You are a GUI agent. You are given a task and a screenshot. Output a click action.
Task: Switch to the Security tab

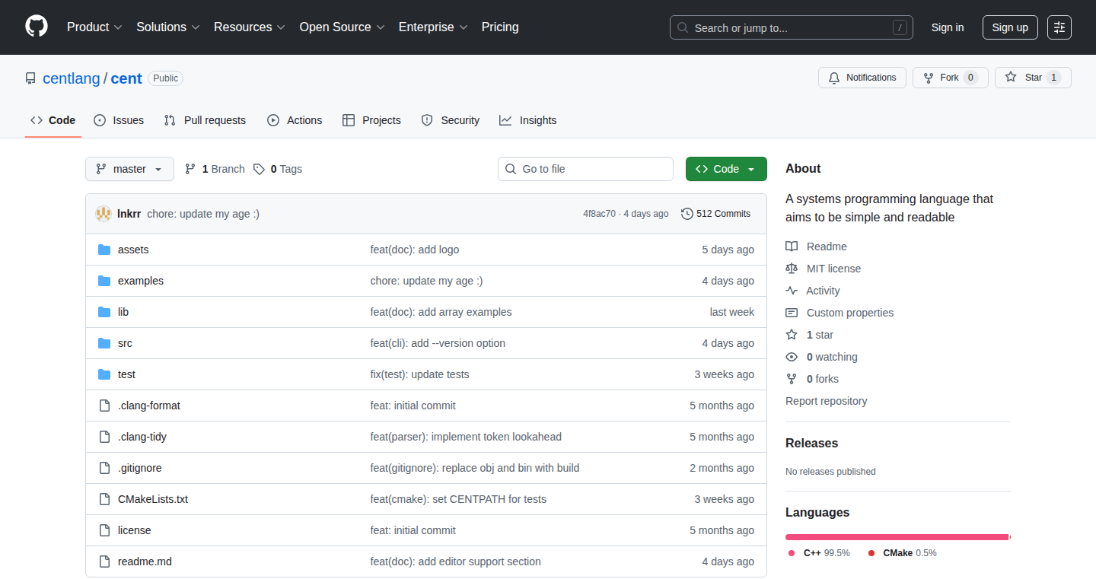451,120
